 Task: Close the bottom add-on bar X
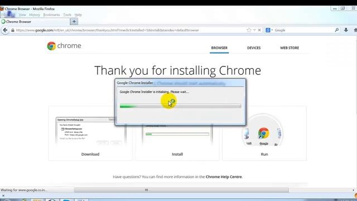3,195
